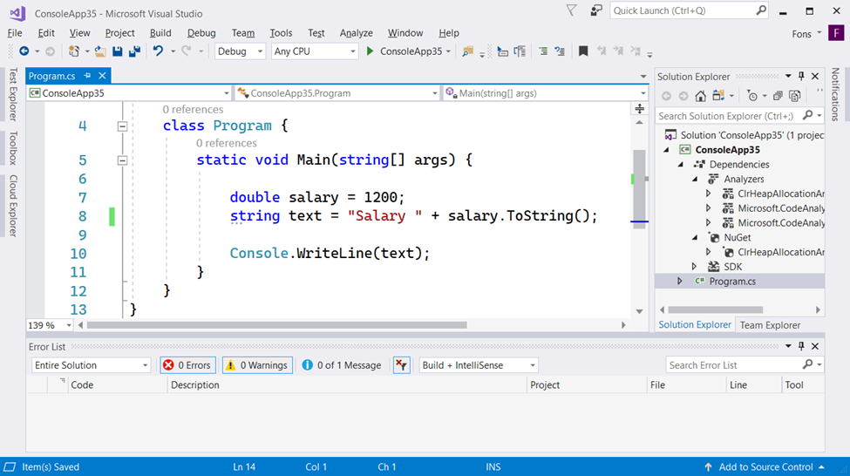
Task: Open the Notifications side panel tab
Action: [x=835, y=94]
